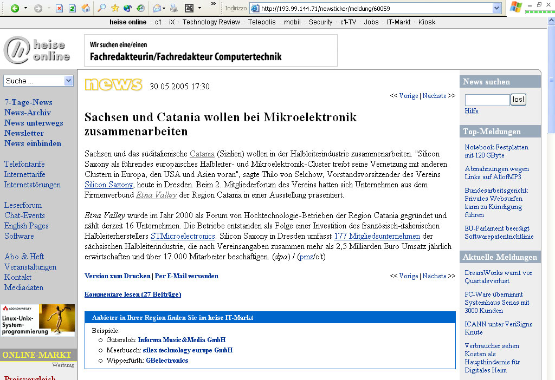This screenshot has width=555, height=380.
Task: Click the pmz author link
Action: tap(306, 257)
